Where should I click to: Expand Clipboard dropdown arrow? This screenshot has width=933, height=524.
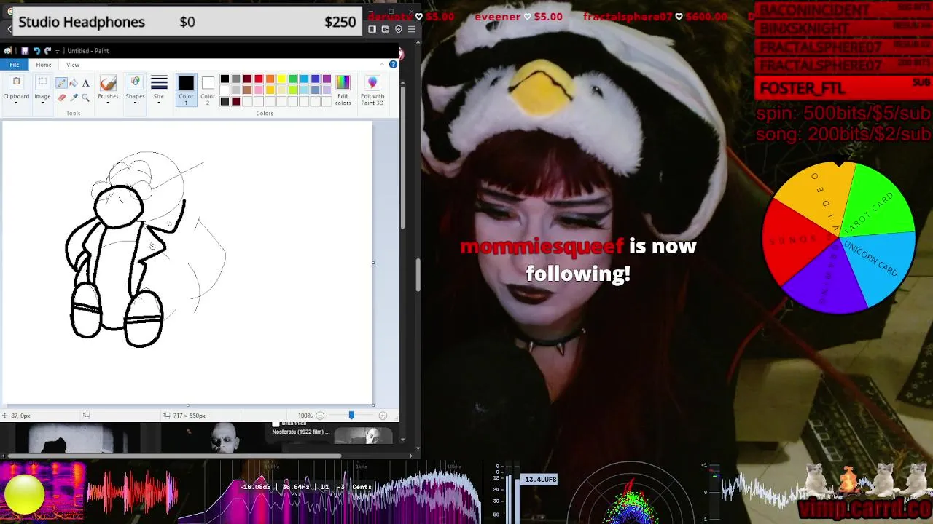(x=16, y=103)
